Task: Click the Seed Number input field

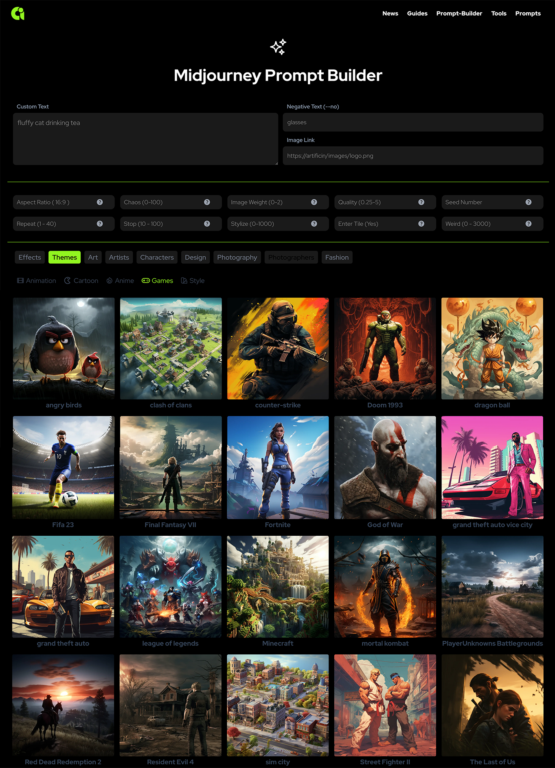Action: [492, 202]
